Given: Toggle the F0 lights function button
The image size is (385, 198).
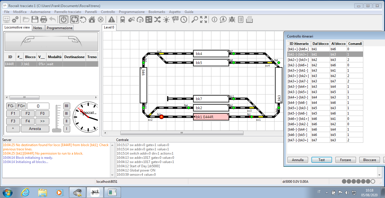Looking at the screenshot, I should pyautogui.click(x=42, y=114).
